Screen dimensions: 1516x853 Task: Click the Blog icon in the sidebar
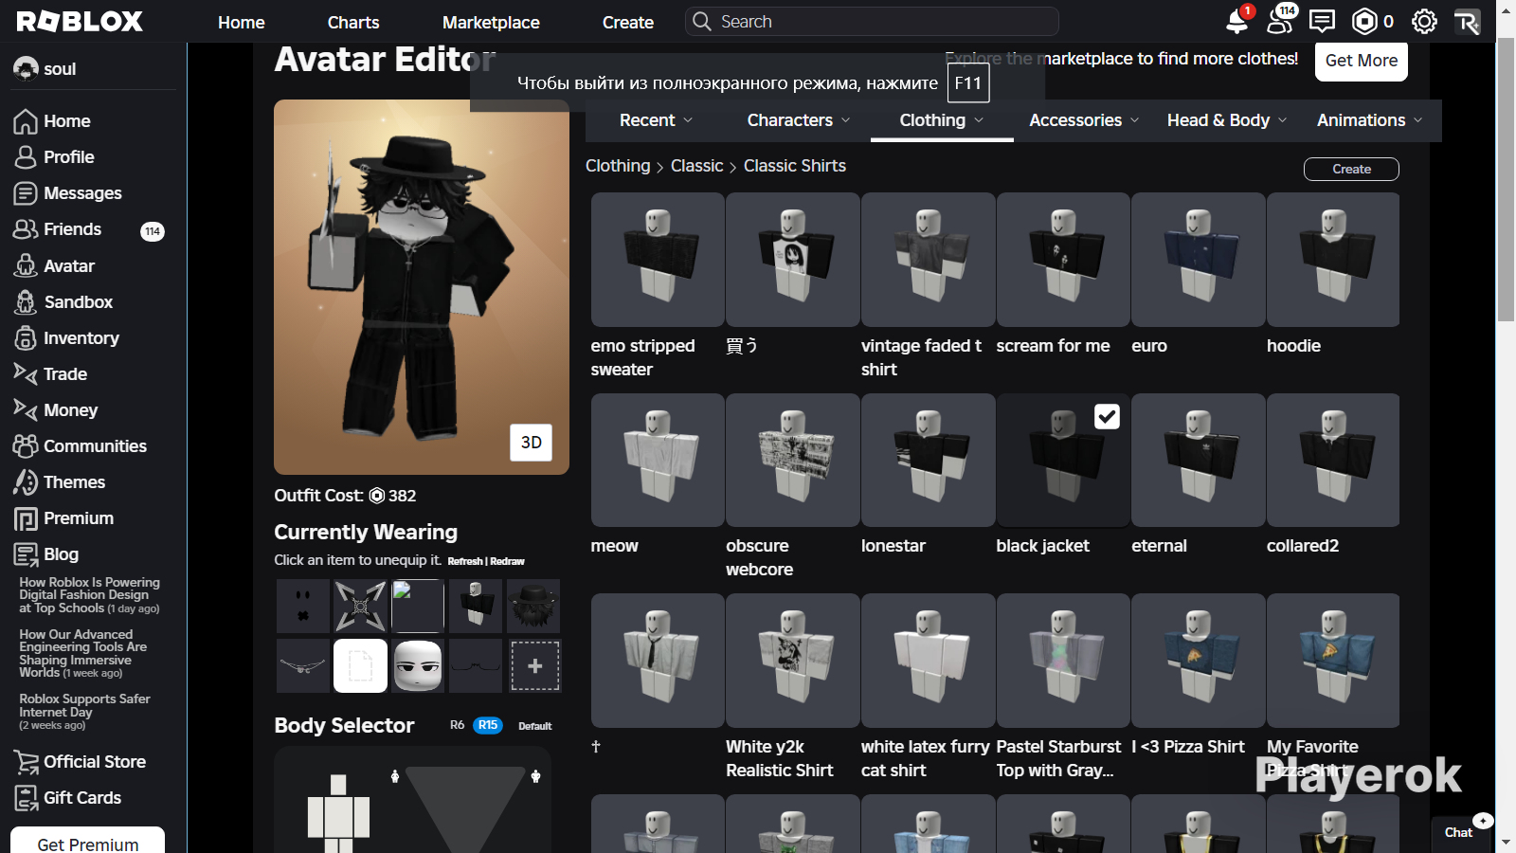click(x=26, y=554)
